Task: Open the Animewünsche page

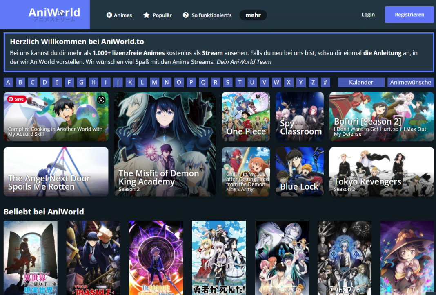Action: coord(411,82)
